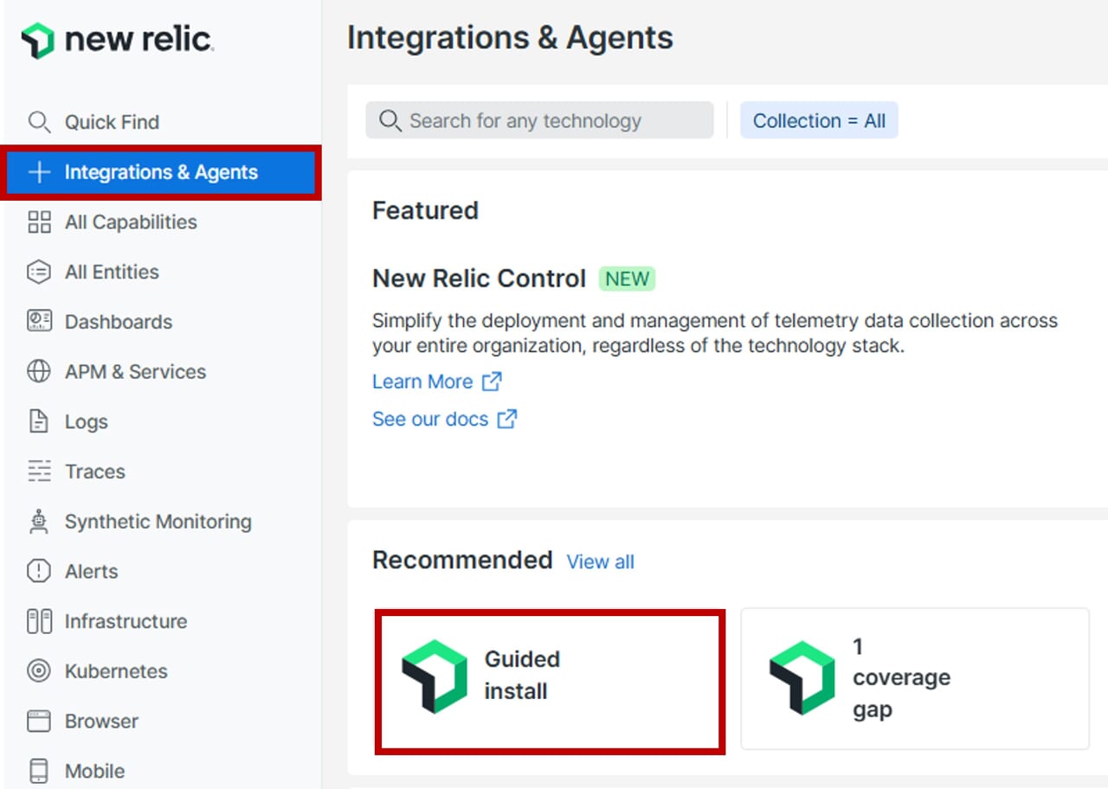Click the Dashboards icon in sidebar
1108x789 pixels.
[x=39, y=322]
